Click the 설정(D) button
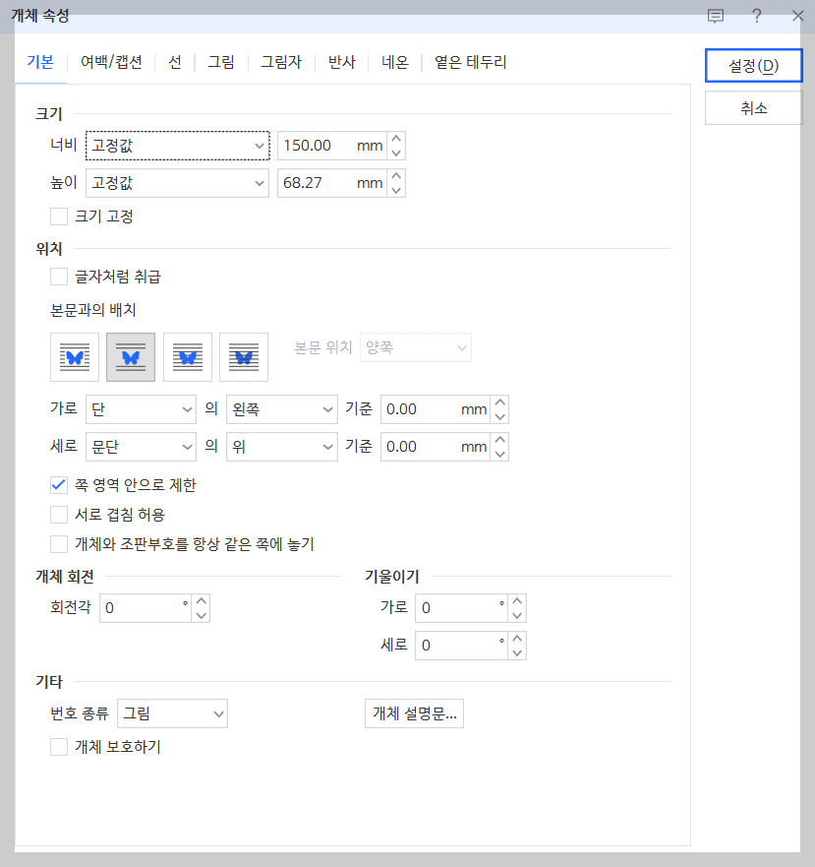The image size is (815, 867). pos(753,66)
